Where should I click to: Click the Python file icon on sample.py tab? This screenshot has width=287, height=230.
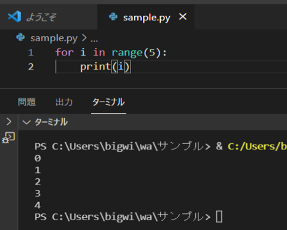tap(113, 17)
